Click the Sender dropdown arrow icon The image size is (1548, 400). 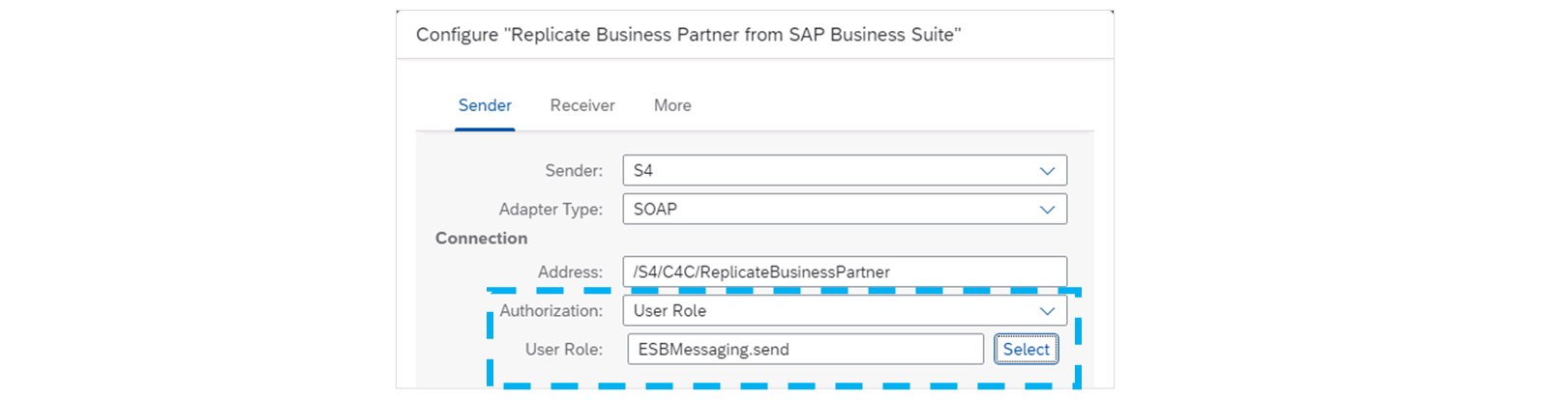point(1047,171)
